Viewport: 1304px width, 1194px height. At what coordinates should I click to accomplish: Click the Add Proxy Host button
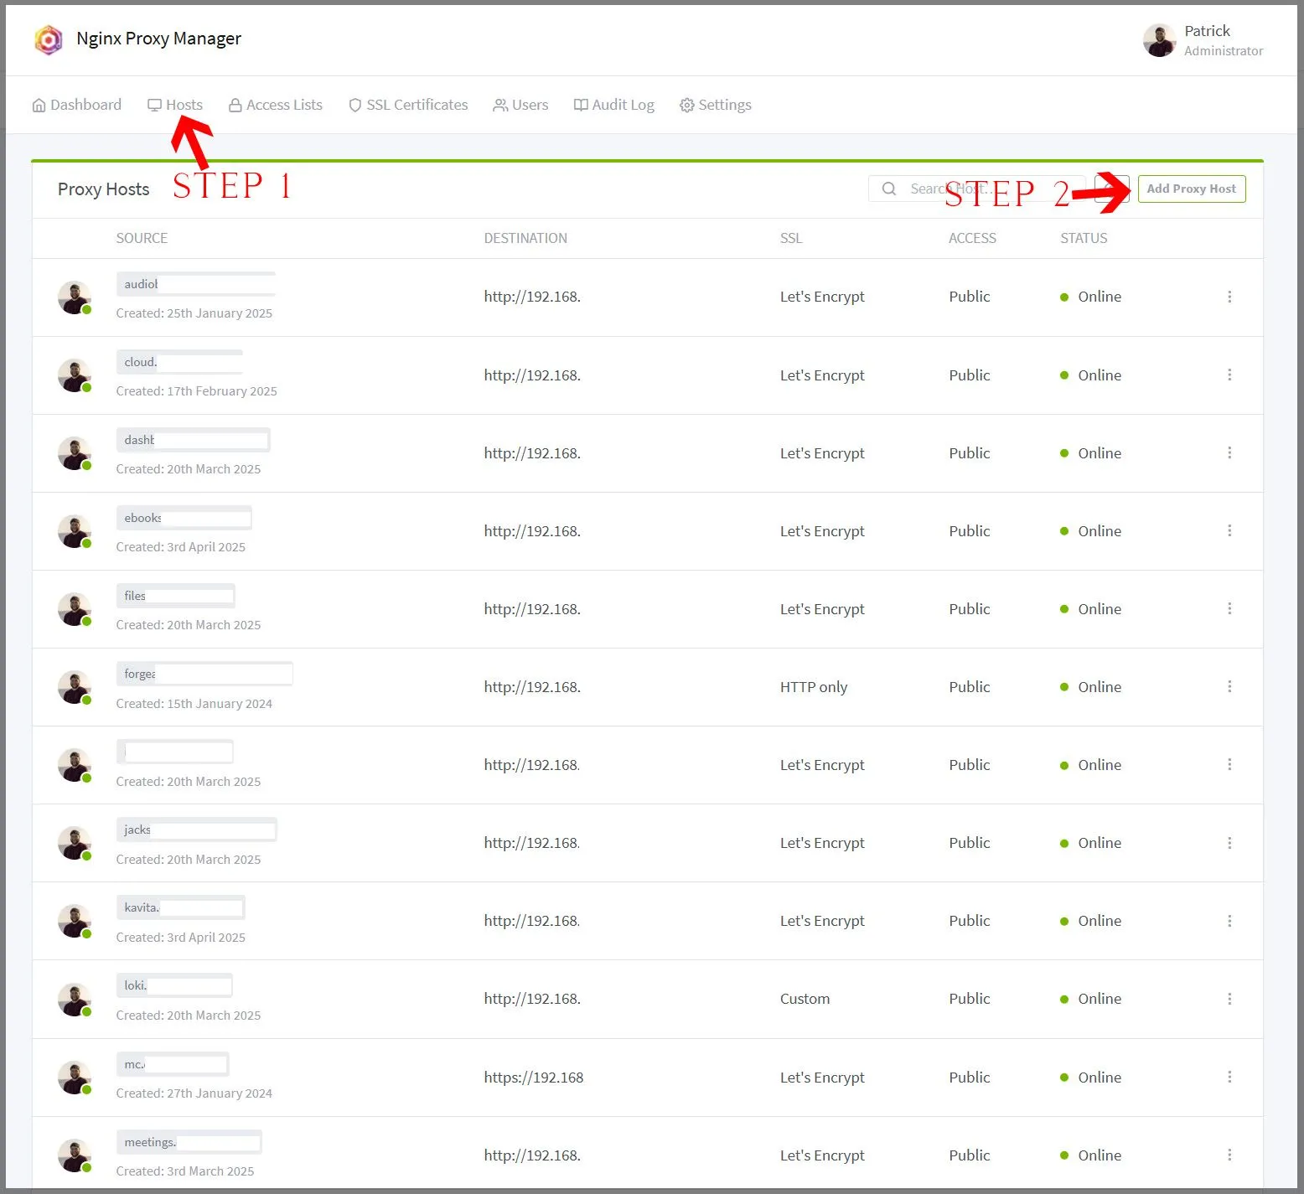click(1191, 189)
